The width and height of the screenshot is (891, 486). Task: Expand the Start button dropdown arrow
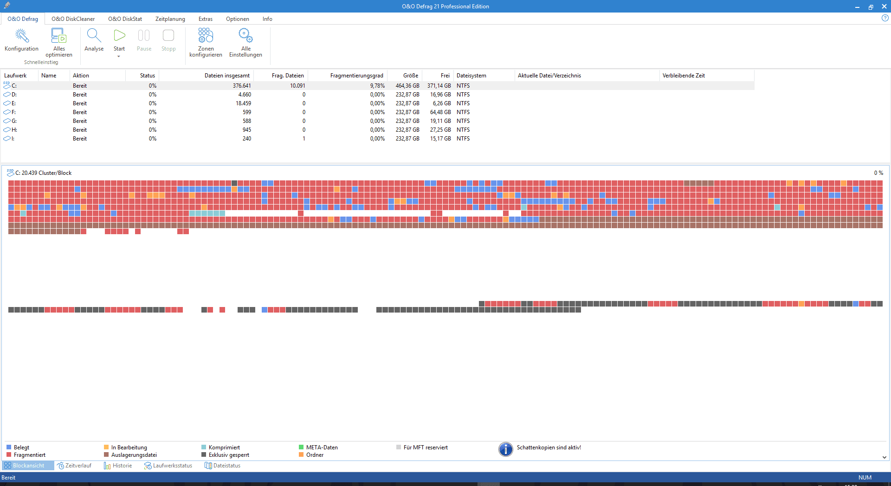tap(119, 57)
